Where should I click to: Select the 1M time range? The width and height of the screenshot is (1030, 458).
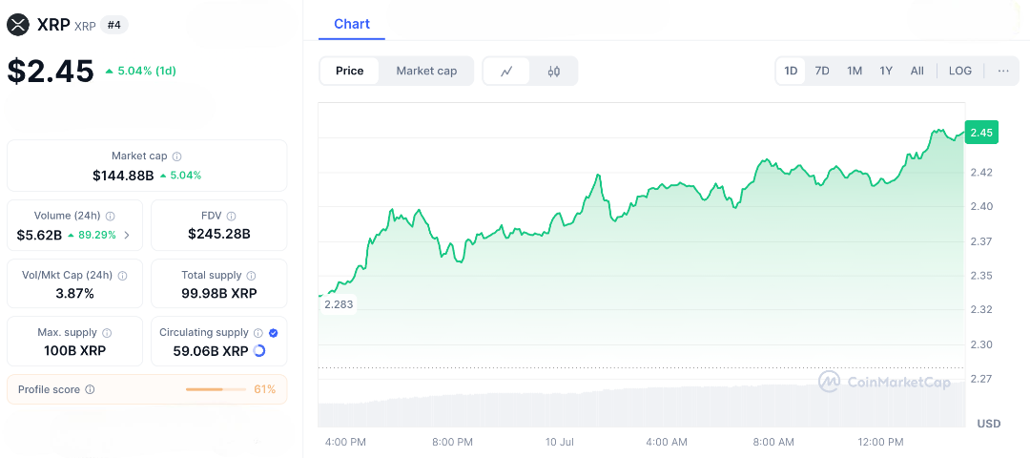pyautogui.click(x=854, y=71)
